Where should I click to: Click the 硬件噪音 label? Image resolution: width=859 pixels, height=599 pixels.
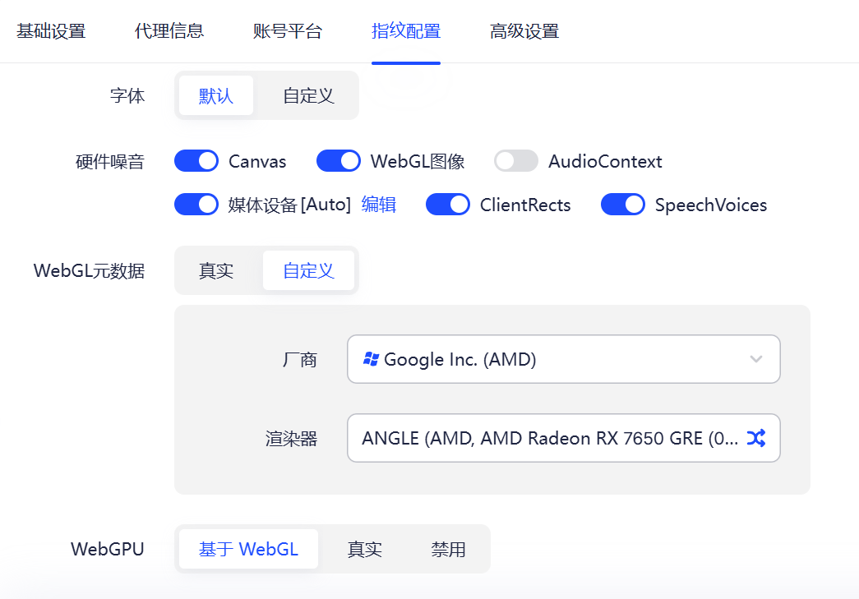(x=110, y=162)
